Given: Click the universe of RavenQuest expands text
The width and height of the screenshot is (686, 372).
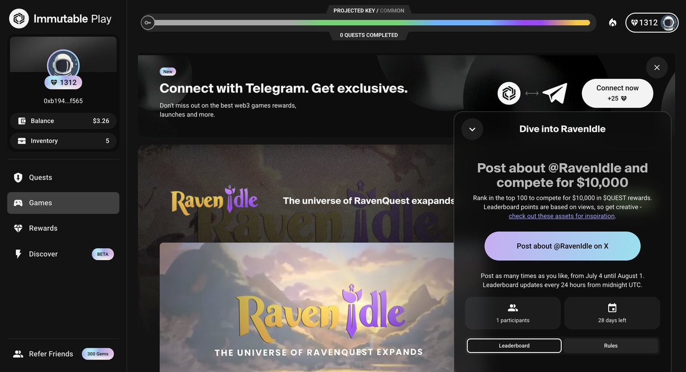Looking at the screenshot, I should click(x=369, y=201).
